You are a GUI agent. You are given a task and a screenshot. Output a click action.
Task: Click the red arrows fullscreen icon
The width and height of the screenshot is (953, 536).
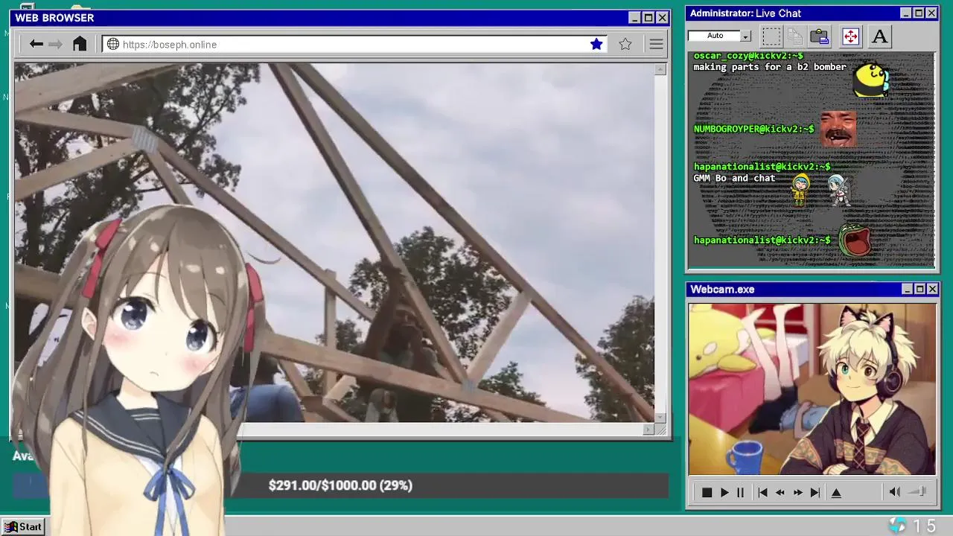click(x=850, y=36)
